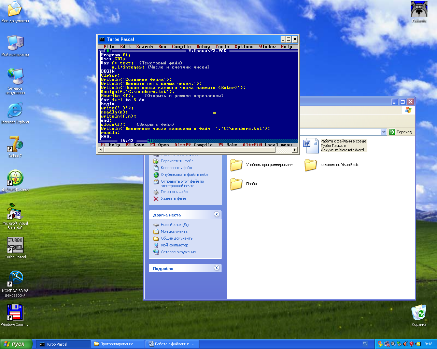Click the 19:48 system tray clock

427,344
